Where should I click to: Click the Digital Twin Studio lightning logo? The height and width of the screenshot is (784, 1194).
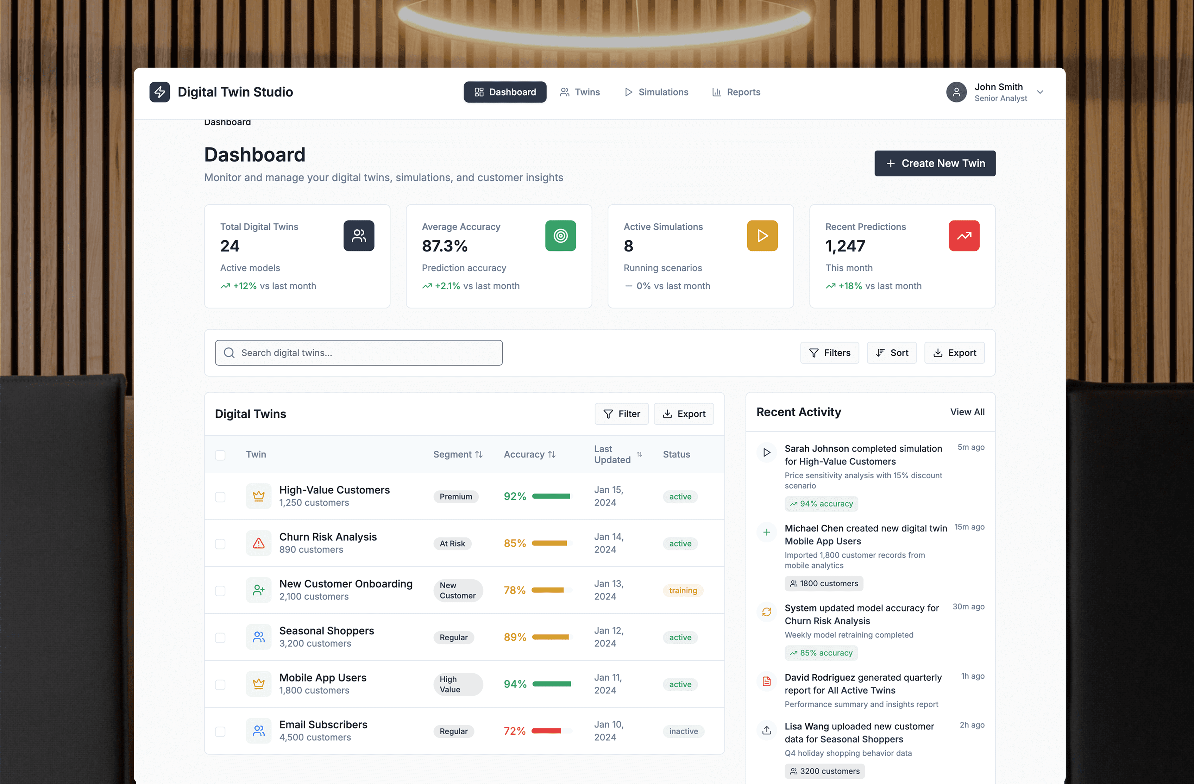pos(159,92)
